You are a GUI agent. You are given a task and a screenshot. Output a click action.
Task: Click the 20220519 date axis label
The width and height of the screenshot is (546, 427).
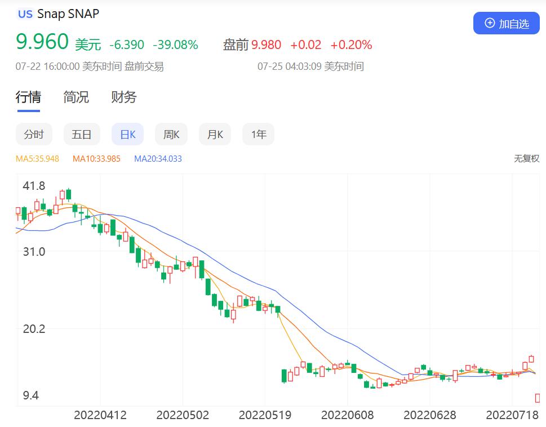tap(265, 415)
